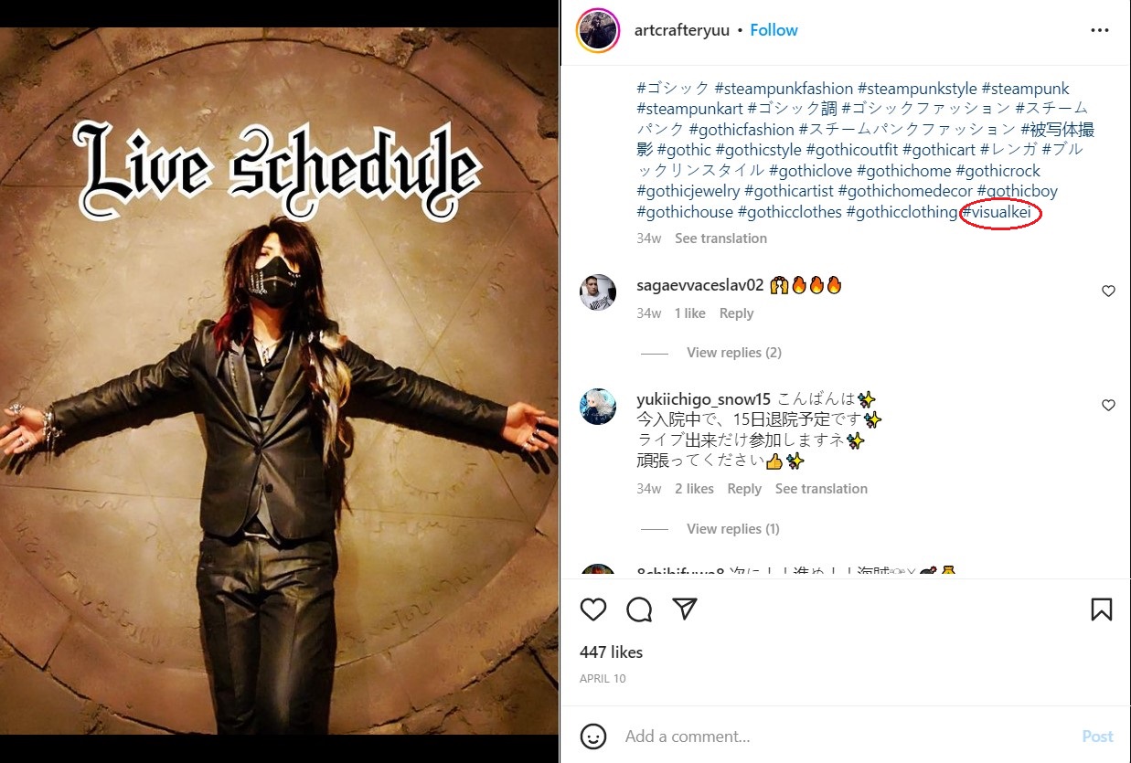
Task: Open the three-dots more options menu
Action: tap(1099, 30)
